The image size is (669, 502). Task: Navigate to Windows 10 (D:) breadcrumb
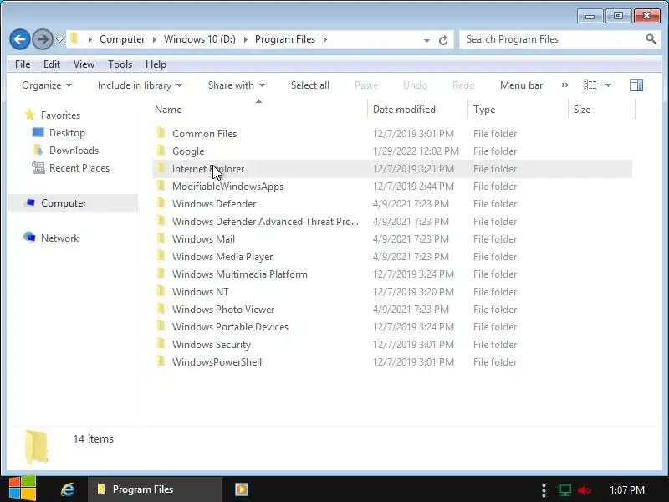(200, 39)
